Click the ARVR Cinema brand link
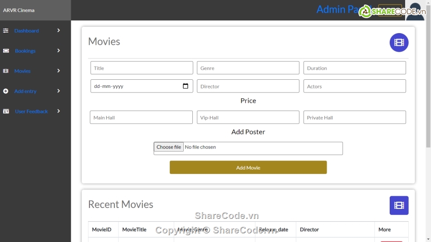This screenshot has height=242, width=431. tap(19, 10)
